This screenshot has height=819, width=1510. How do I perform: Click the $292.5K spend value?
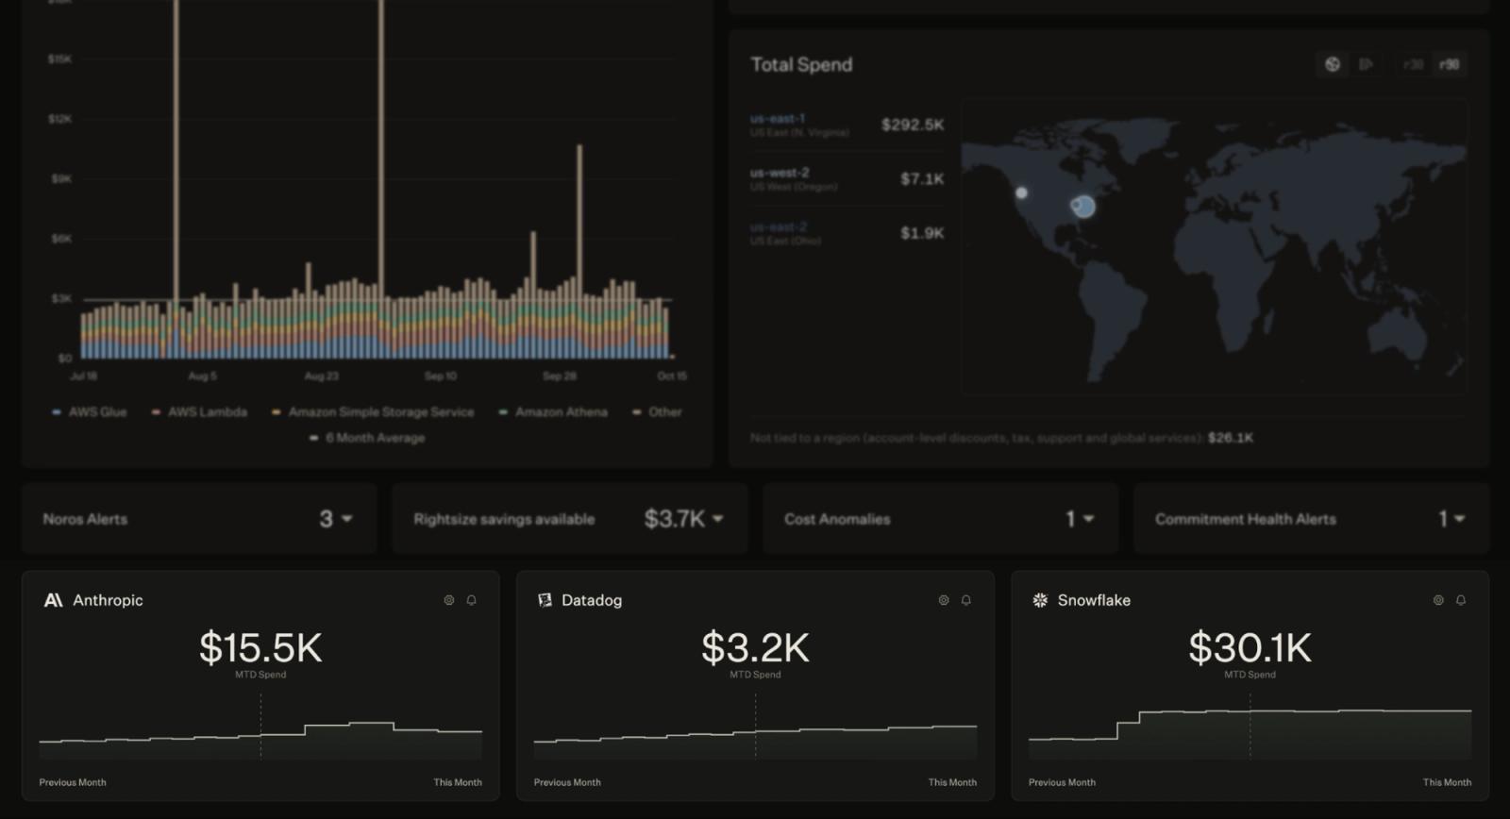pos(913,125)
